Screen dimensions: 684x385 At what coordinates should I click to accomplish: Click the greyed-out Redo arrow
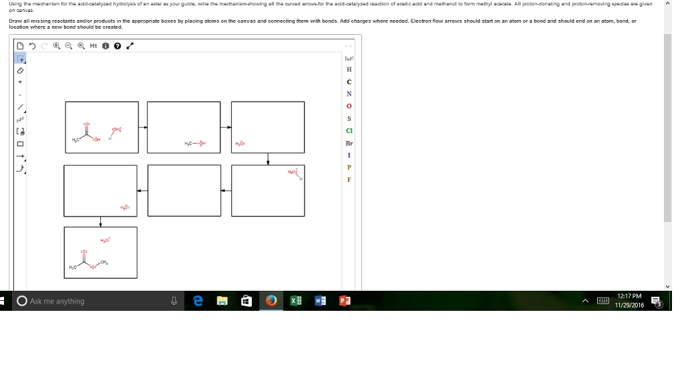coord(44,46)
